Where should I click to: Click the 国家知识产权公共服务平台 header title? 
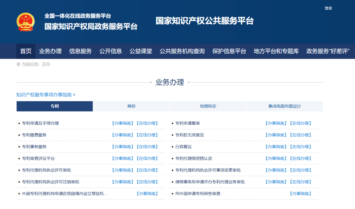click(205, 21)
